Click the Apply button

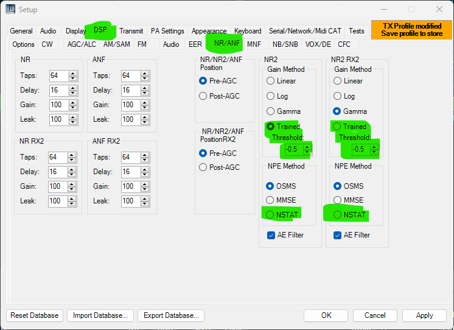coord(424,315)
